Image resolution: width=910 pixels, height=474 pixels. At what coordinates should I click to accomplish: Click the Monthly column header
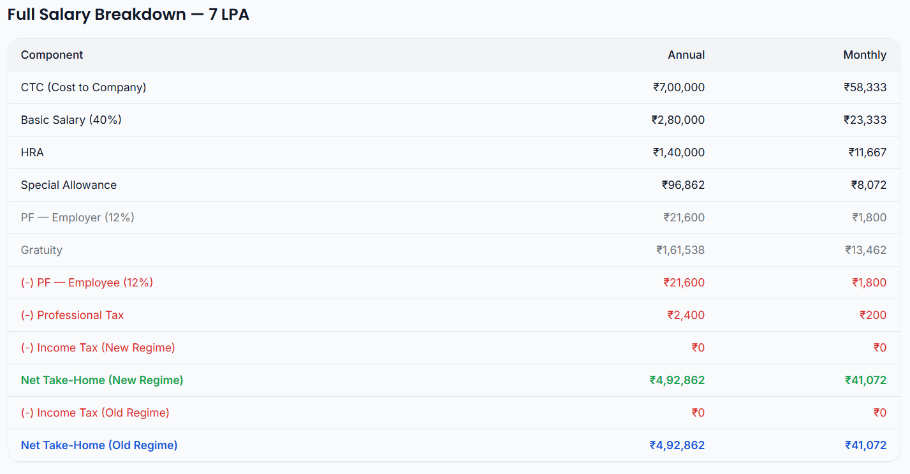click(865, 55)
